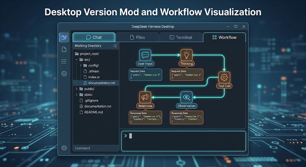Select the Tool Call gear node icon
The image size is (306, 167).
tap(224, 77)
